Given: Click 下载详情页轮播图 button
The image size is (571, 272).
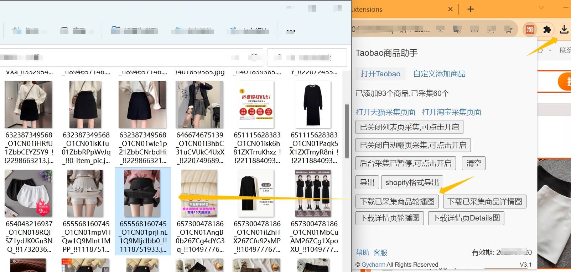Looking at the screenshot, I should pos(390,218).
